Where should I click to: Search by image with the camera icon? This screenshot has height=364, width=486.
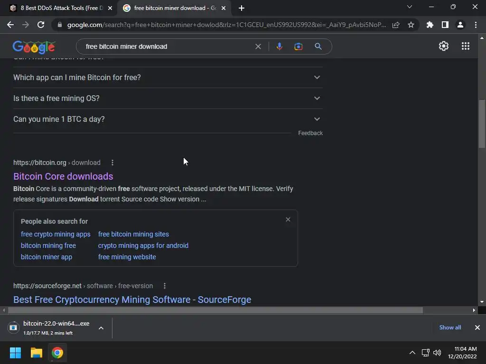click(298, 46)
